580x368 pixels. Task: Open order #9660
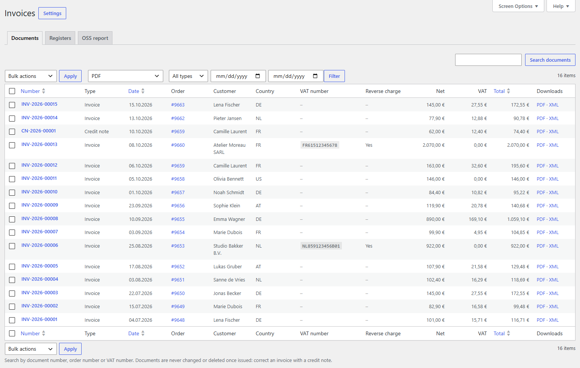coord(178,145)
